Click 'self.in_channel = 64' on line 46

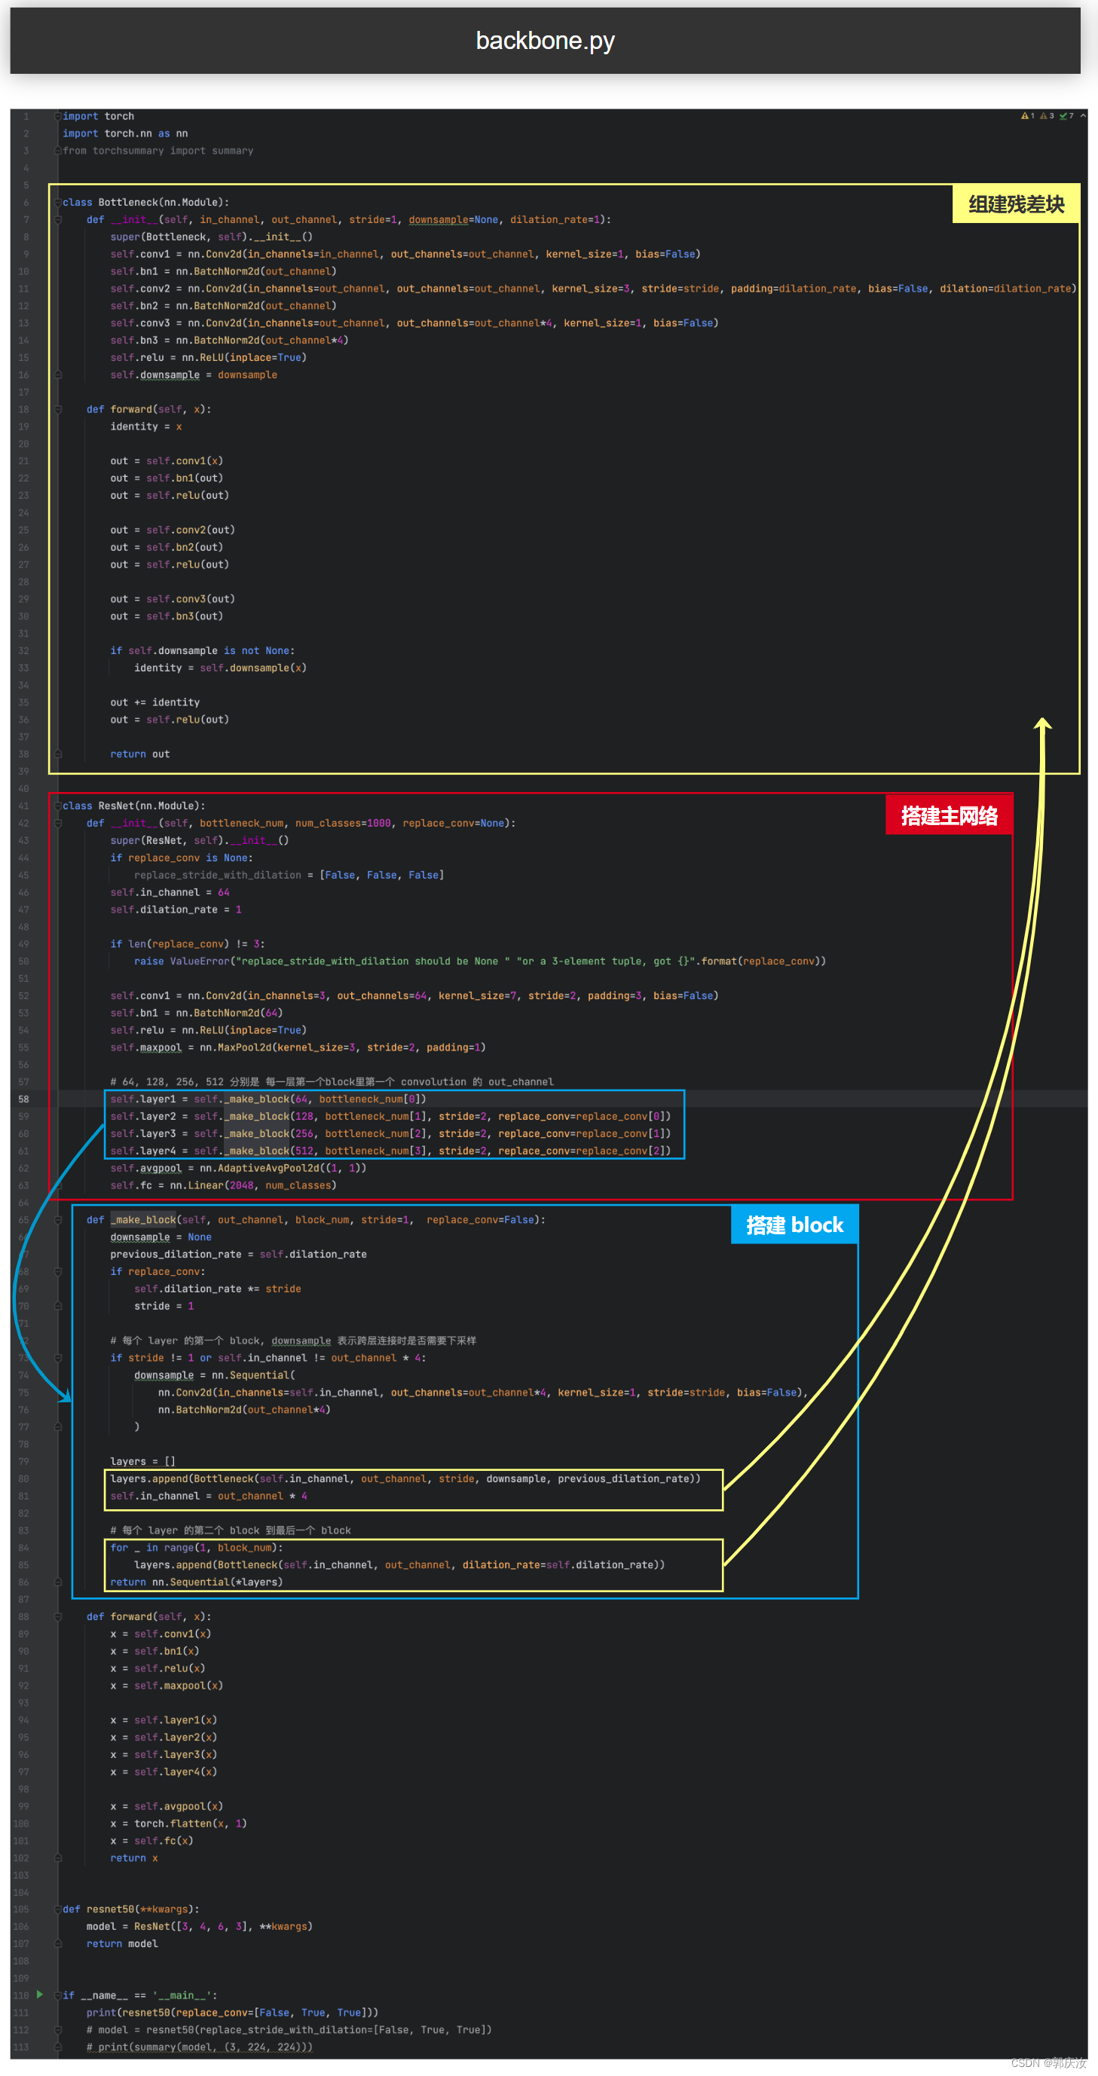(170, 892)
